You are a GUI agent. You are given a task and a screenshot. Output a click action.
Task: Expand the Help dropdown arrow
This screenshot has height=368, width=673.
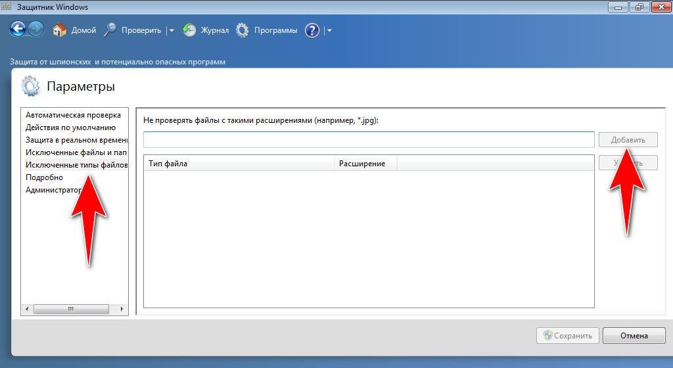click(x=329, y=30)
